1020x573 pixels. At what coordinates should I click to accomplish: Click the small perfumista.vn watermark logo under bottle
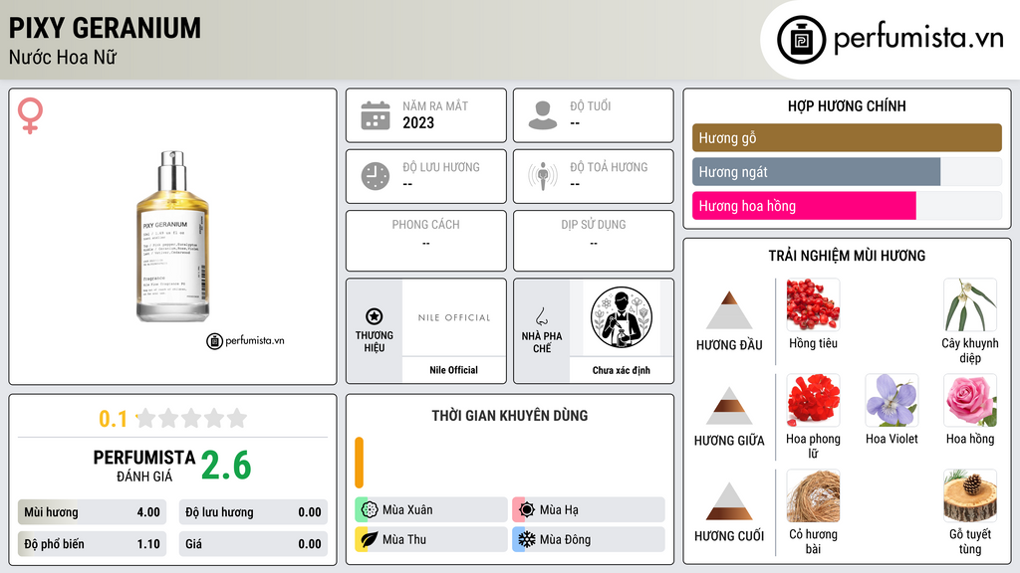coord(245,340)
